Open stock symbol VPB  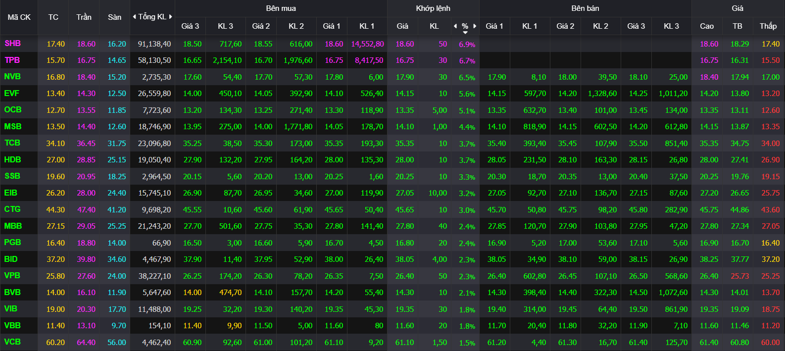pos(12,276)
